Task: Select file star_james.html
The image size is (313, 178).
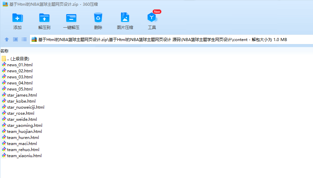Action: pos(19,95)
